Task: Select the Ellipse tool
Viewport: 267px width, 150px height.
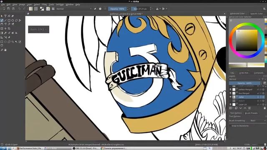Action: click(x=13, y=20)
